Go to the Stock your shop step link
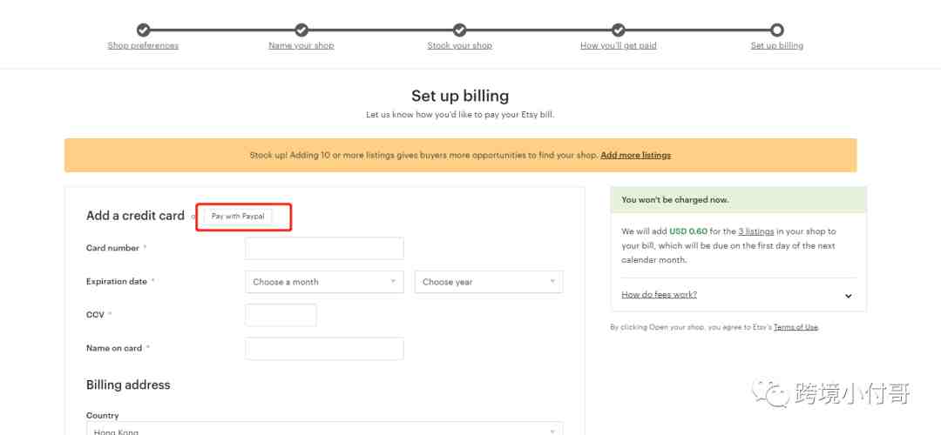Screen dimensions: 941x435 click(x=460, y=45)
